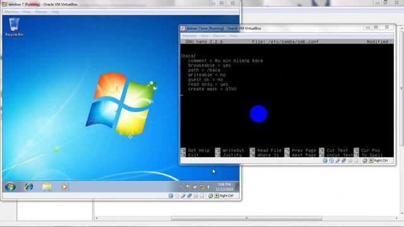404x227 pixels.
Task: Open Windows Explorer folder icon in taskbar
Action: click(47, 187)
